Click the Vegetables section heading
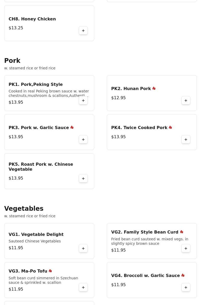The height and width of the screenshot is (305, 201). tap(24, 209)
